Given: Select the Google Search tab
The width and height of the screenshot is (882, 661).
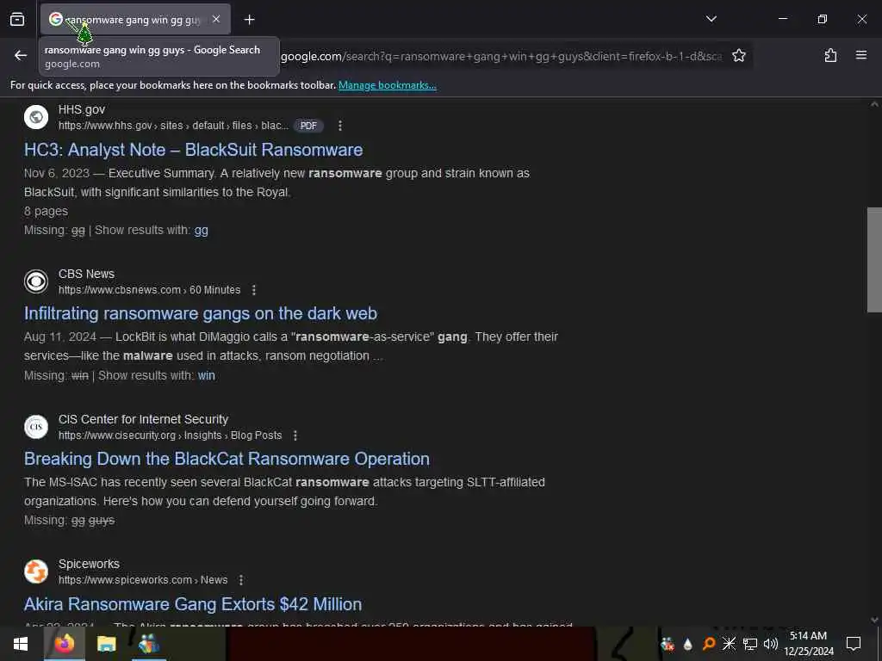Looking at the screenshot, I should (x=135, y=20).
